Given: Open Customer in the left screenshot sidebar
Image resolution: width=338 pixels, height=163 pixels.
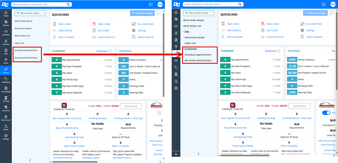Looking at the screenshot, I should pyautogui.click(x=6, y=42).
